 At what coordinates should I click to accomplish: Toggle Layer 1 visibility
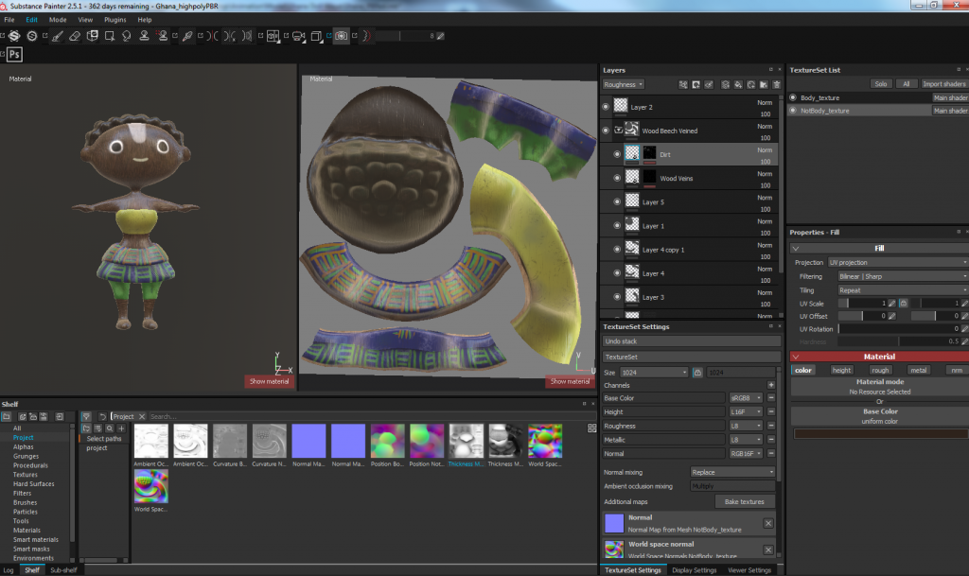tap(617, 225)
